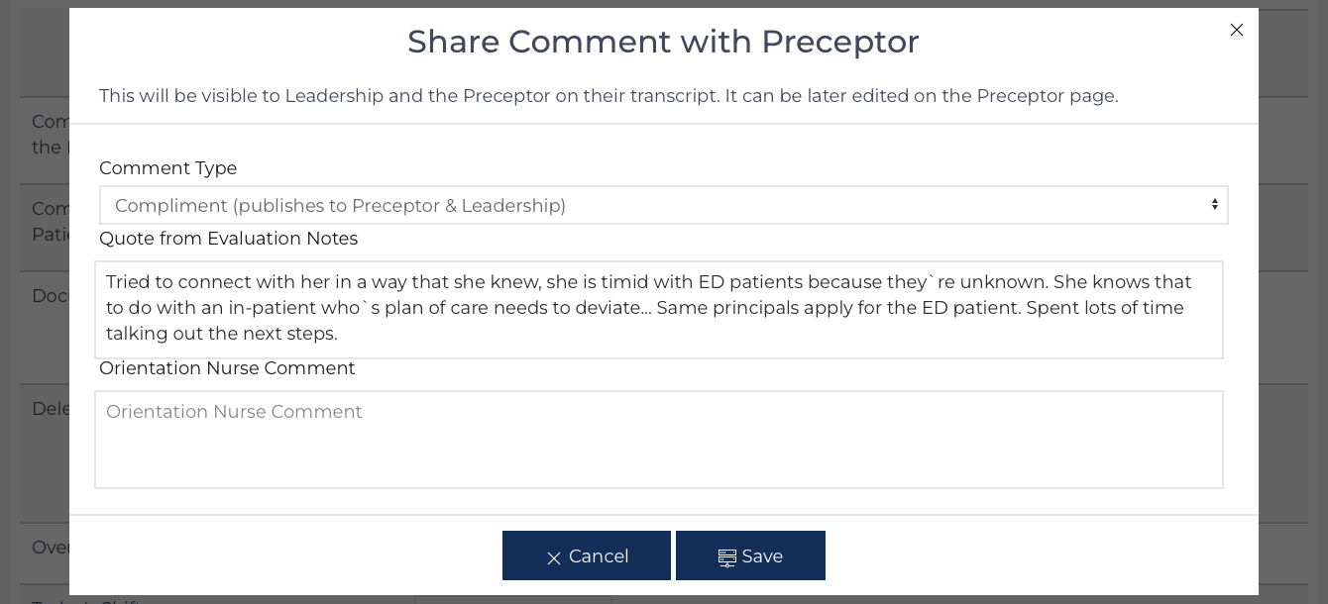Click the 'Share Comment with Preceptor' heading
This screenshot has height=604, width=1328.
663,42
